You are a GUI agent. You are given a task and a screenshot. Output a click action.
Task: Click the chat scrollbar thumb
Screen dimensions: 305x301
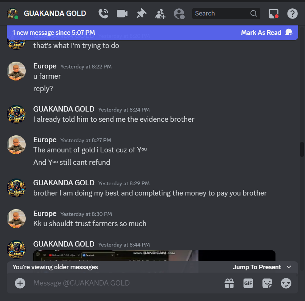click(x=302, y=149)
